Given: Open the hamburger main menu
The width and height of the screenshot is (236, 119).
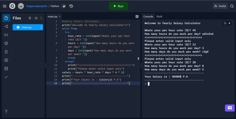Looking at the screenshot, I should click(4, 6).
